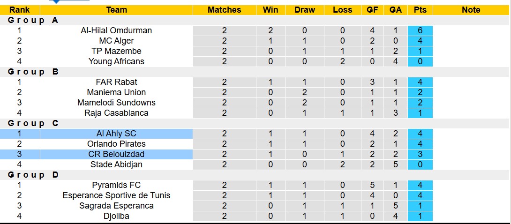Click the Rank column header
Image resolution: width=511 pixels, height=224 pixels.
click(x=19, y=10)
